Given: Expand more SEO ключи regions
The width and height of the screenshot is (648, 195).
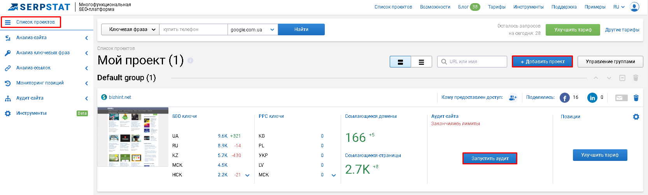Looking at the screenshot, I should click(247, 175).
